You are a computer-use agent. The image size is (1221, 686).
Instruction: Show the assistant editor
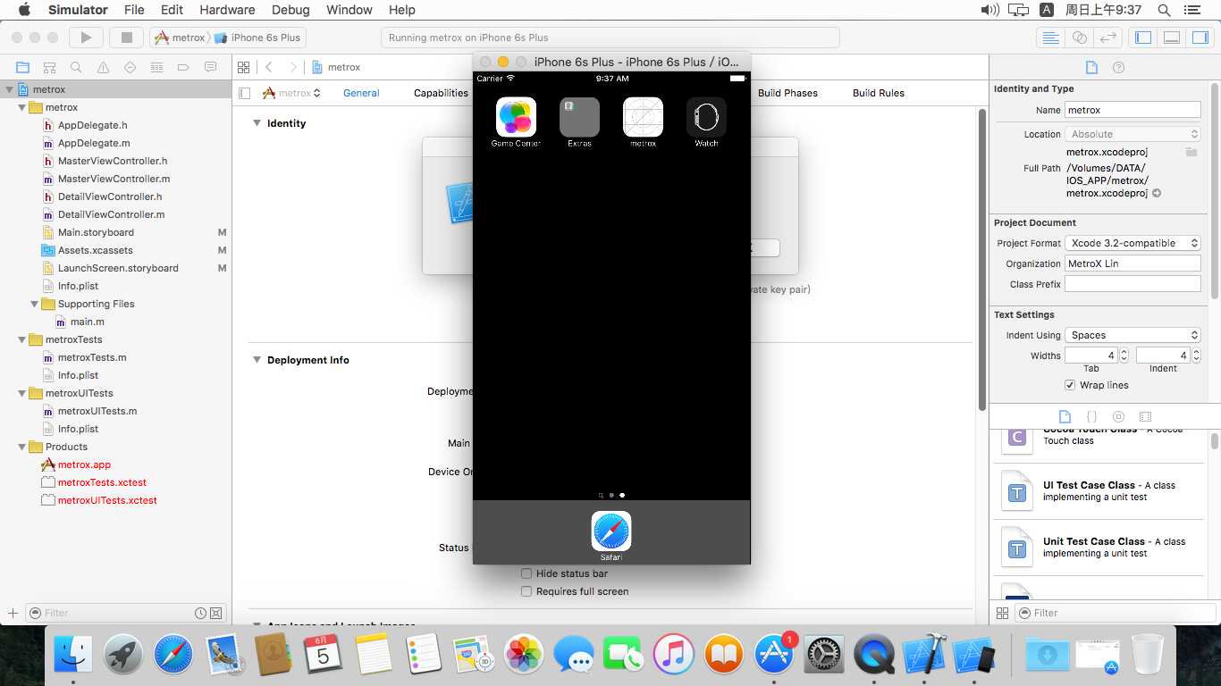pyautogui.click(x=1080, y=38)
